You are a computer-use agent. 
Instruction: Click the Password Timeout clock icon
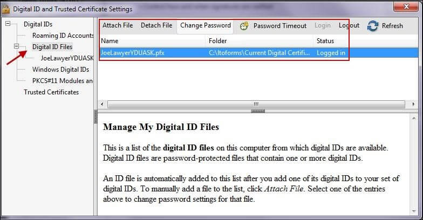[x=244, y=26]
